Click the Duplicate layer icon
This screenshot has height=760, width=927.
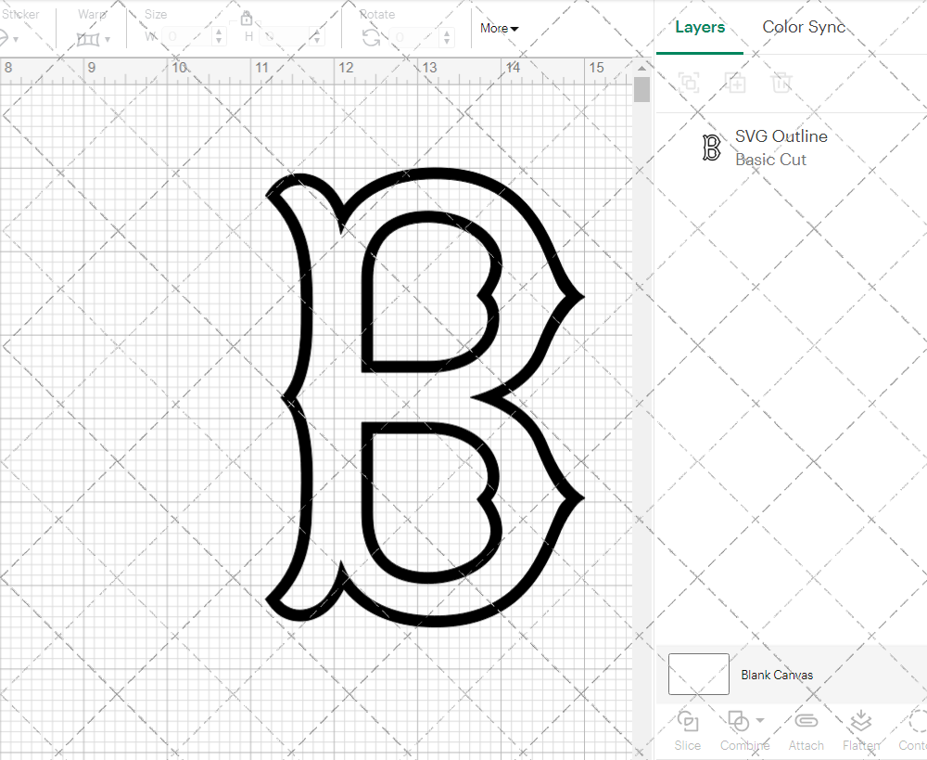tap(735, 83)
